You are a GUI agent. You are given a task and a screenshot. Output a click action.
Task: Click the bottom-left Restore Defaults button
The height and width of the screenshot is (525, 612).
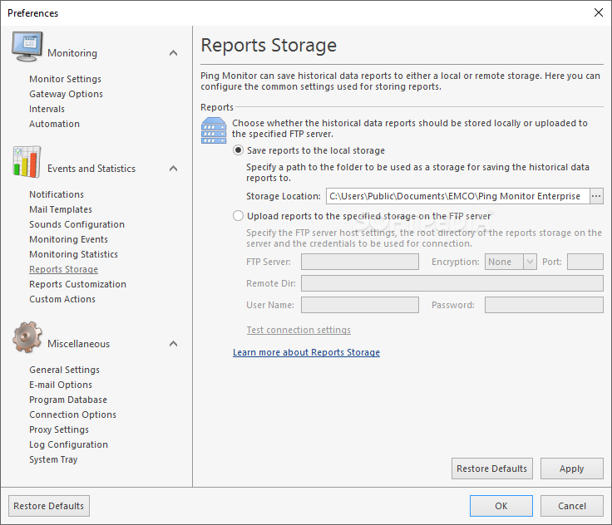(49, 506)
